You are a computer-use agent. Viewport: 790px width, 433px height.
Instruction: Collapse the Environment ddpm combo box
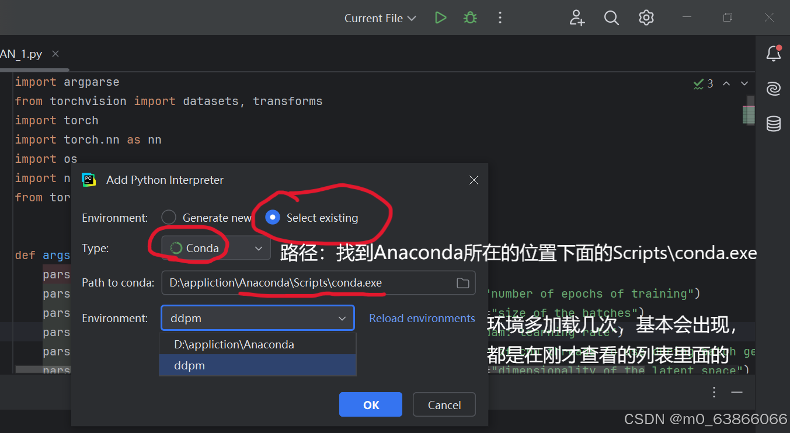click(258, 319)
